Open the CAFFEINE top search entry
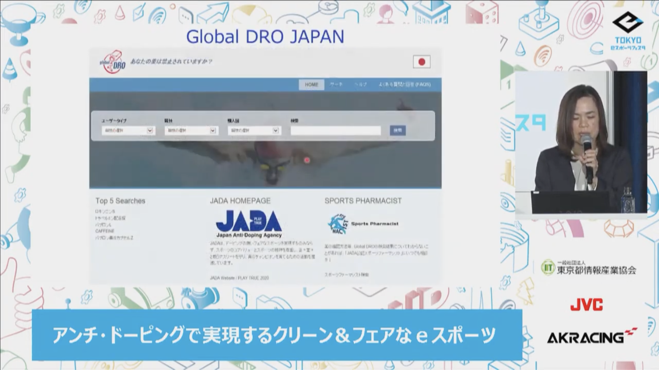The image size is (659, 370). click(105, 231)
